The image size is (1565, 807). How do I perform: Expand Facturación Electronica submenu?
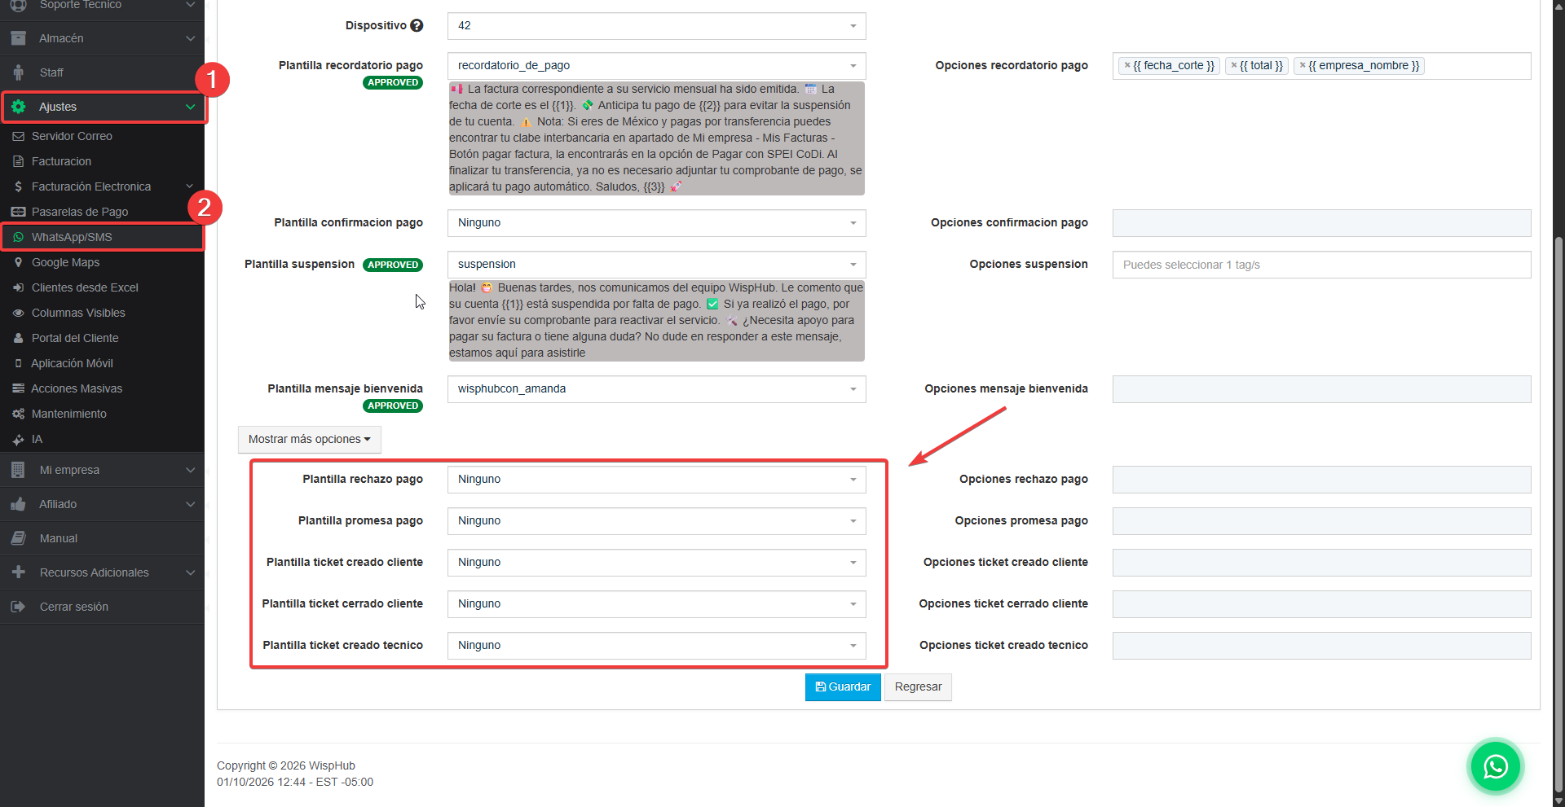click(102, 186)
